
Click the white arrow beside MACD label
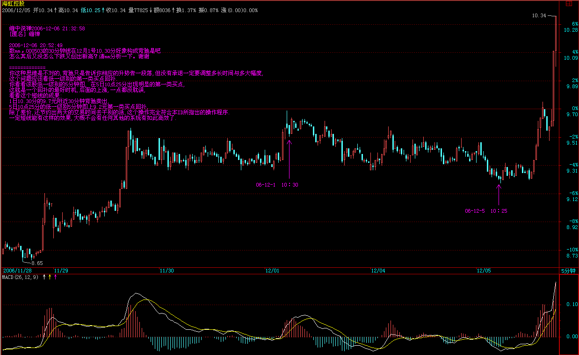tap(44, 277)
